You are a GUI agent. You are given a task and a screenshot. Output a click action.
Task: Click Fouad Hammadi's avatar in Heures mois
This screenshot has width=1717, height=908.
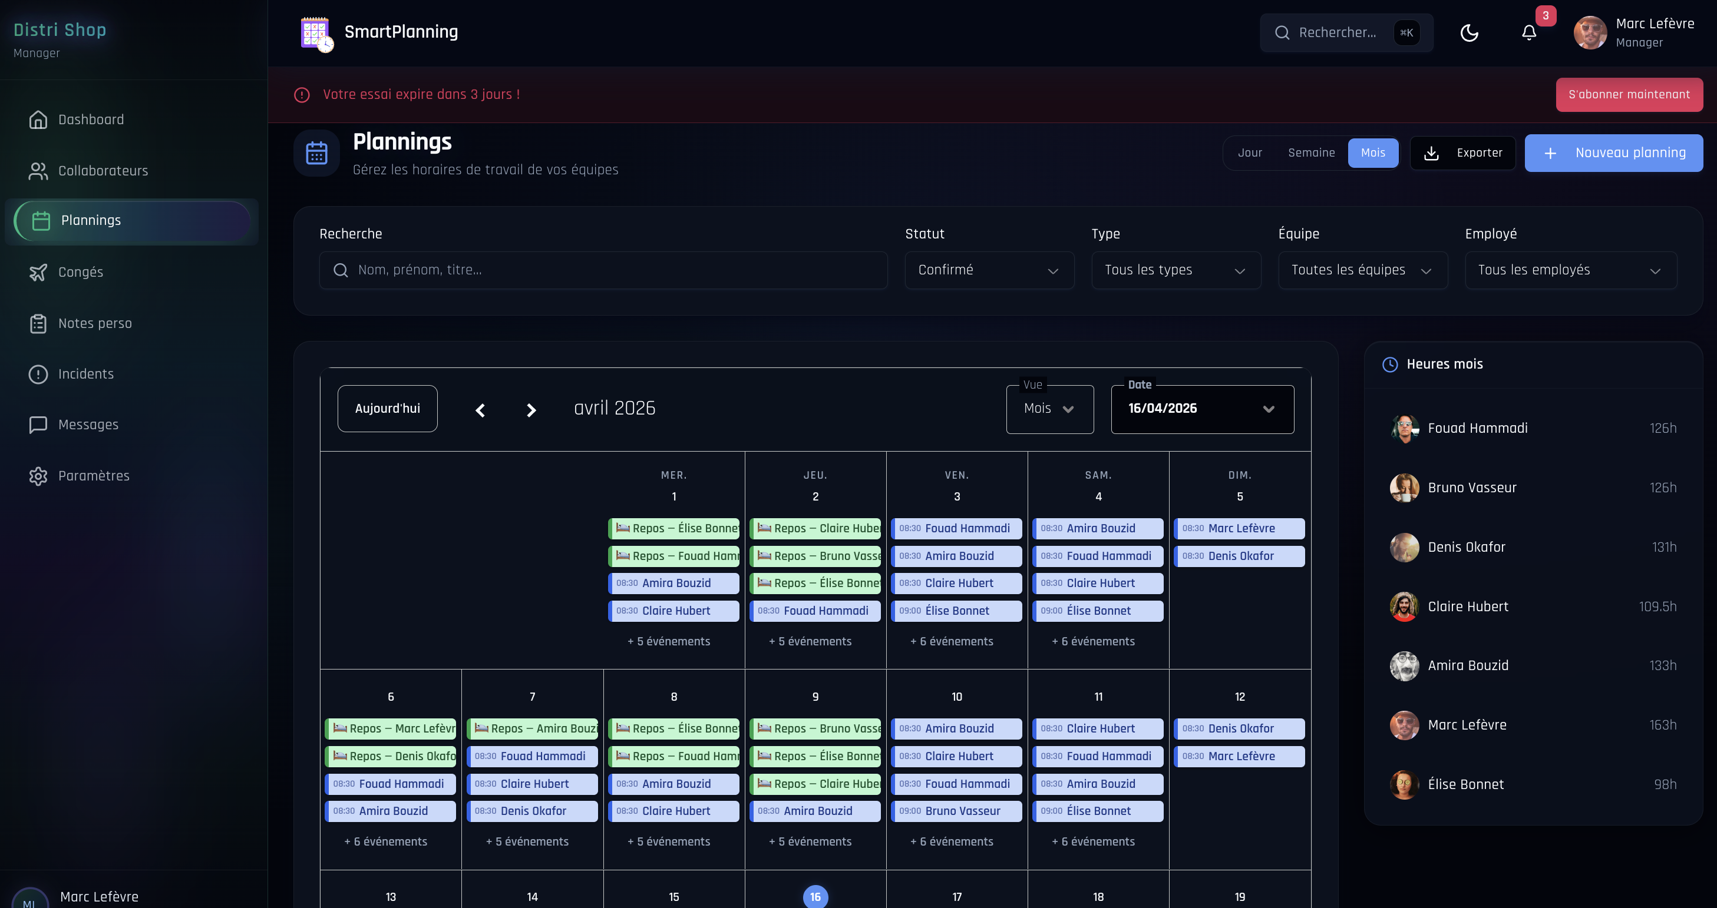[1404, 428]
